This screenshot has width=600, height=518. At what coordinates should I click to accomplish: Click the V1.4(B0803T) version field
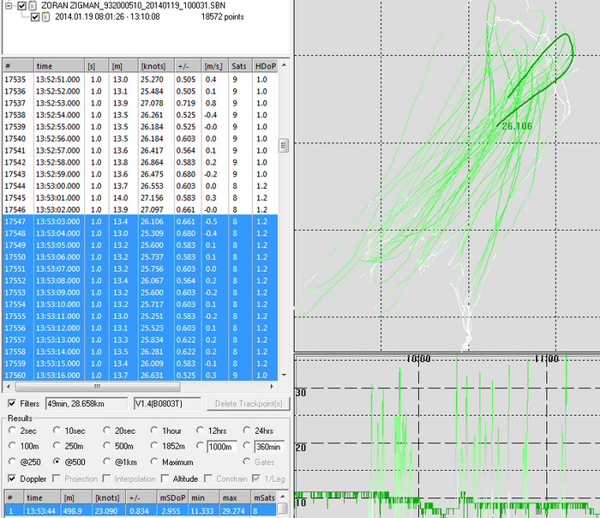(168, 404)
